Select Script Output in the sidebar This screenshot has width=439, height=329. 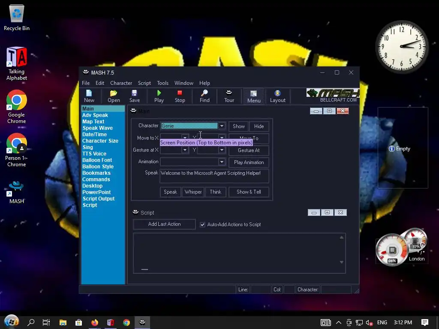(x=98, y=199)
